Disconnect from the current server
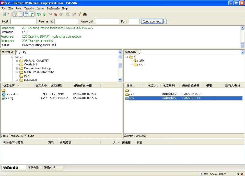Screen dimensions: 245x176 (56, 14)
